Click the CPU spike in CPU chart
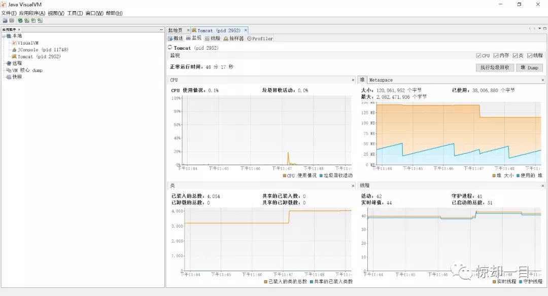The image size is (548, 296). (288, 158)
